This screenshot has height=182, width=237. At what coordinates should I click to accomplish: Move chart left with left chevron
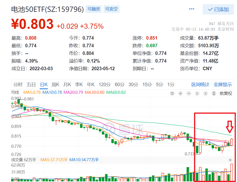197,94
